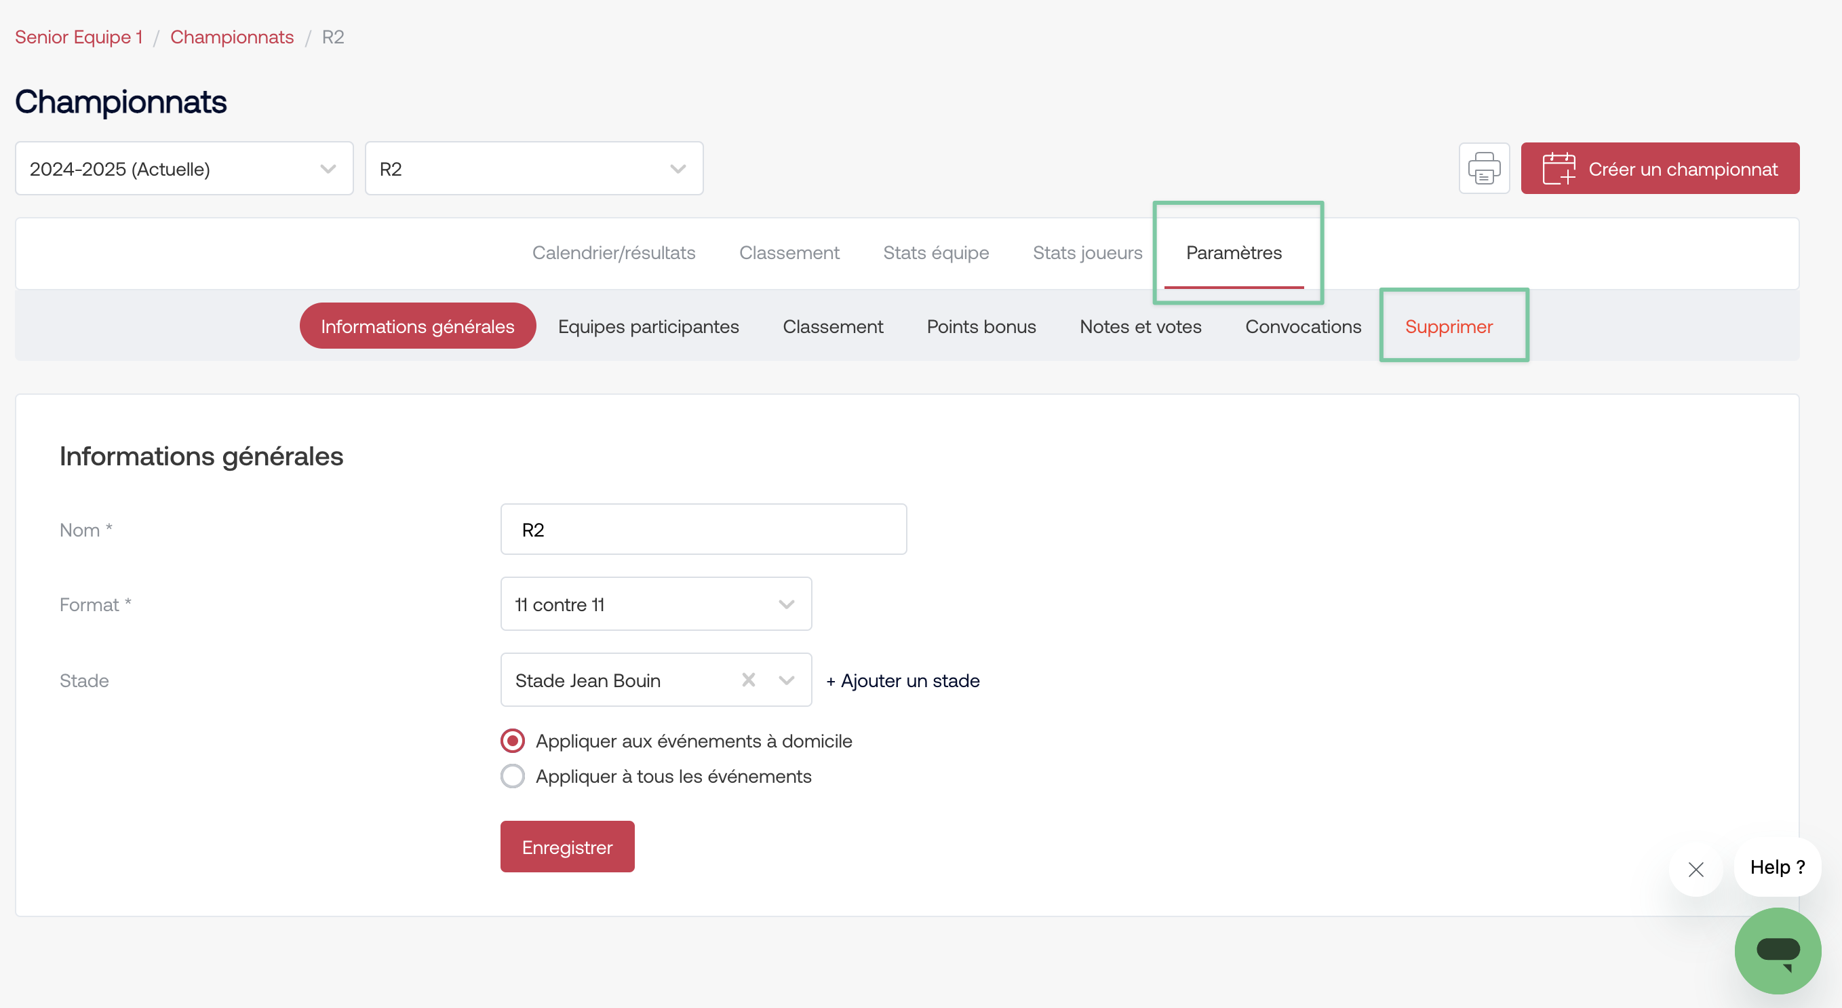Click the Informations générales section heading
The height and width of the screenshot is (1008, 1842).
(x=201, y=457)
